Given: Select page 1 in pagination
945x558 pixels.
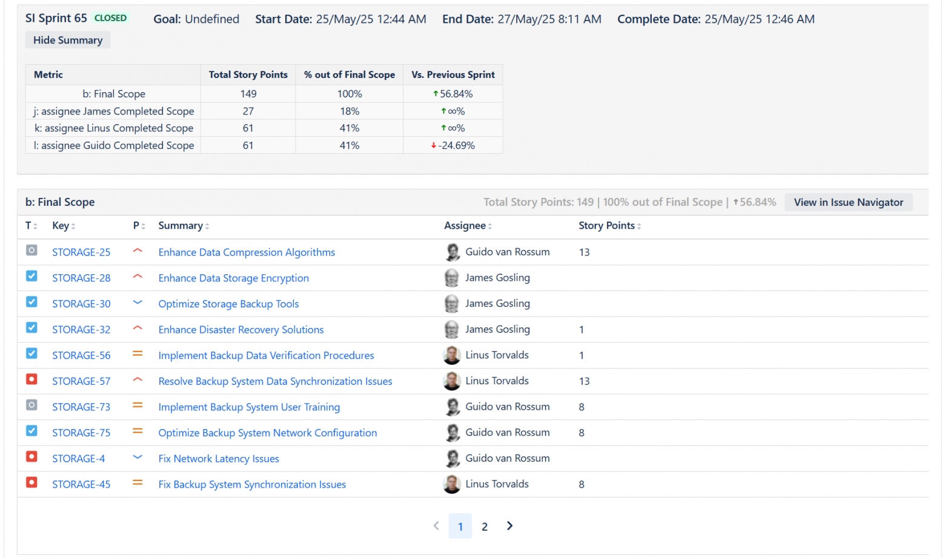Looking at the screenshot, I should (x=460, y=527).
